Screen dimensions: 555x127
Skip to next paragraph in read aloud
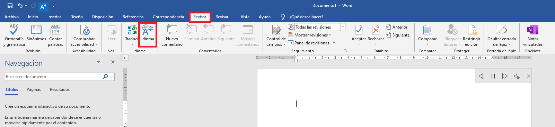[505, 76]
